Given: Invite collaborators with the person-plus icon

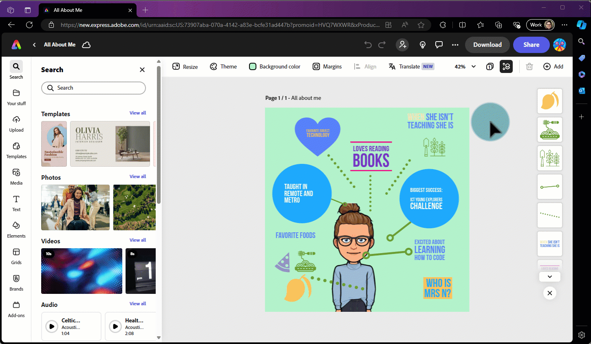Looking at the screenshot, I should click(403, 45).
